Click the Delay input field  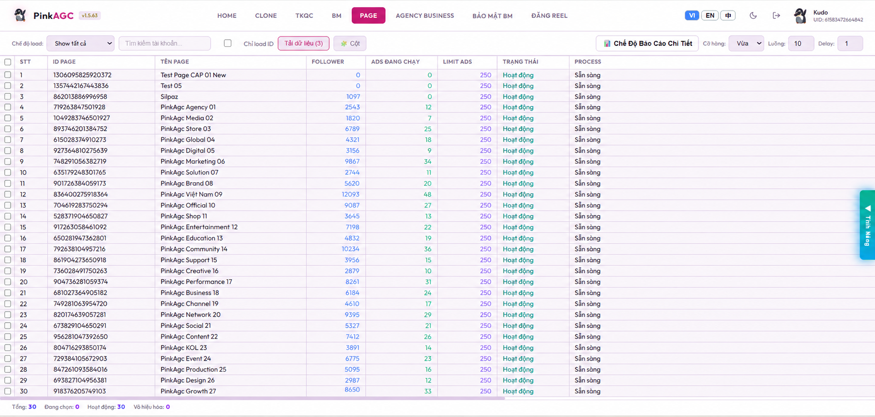pyautogui.click(x=850, y=43)
